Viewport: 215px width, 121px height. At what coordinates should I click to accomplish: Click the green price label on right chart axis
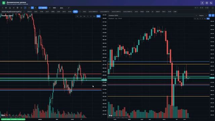212,78
